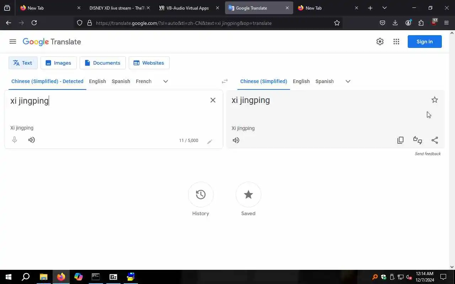The image size is (455, 284).
Task: Switch to Documents translation mode
Action: tap(103, 63)
